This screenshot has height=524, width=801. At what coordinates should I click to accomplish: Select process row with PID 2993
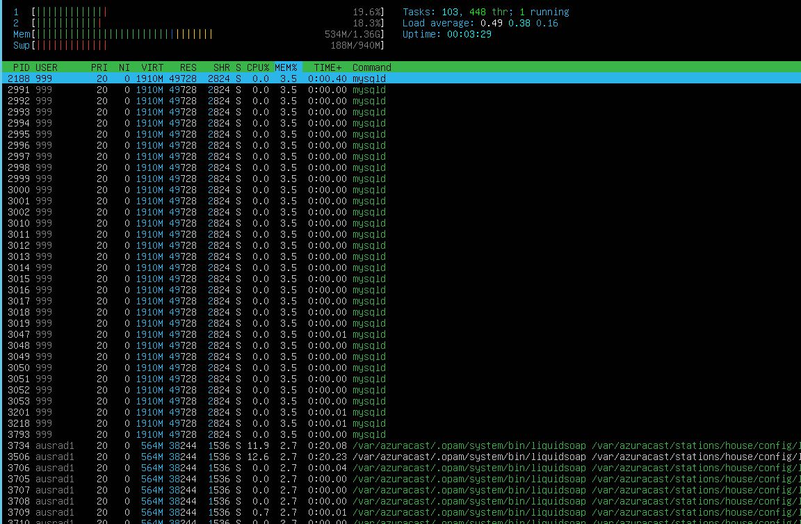400,112
